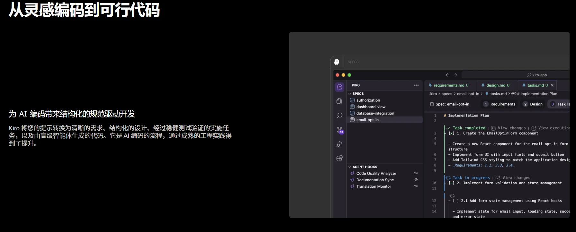The width and height of the screenshot is (576, 232).
Task: Click the Kiro ghost logo above the window
Action: 337,62
